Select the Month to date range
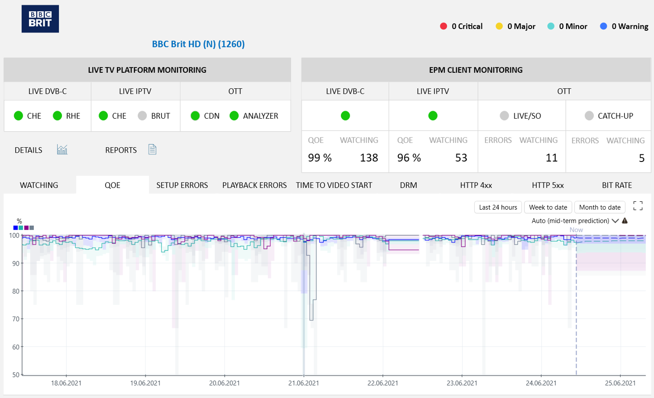 pyautogui.click(x=600, y=207)
